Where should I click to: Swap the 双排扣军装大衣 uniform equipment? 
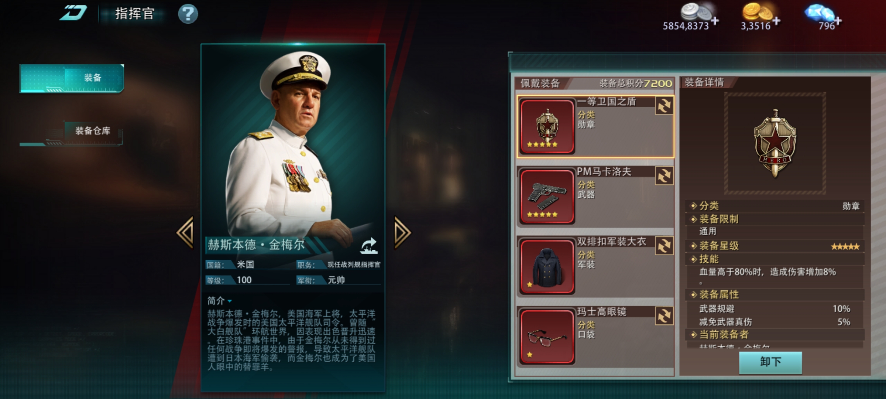pos(664,246)
